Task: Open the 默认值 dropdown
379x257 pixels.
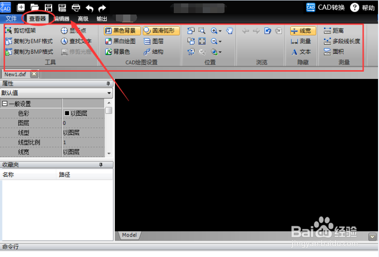Action: pos(56,93)
